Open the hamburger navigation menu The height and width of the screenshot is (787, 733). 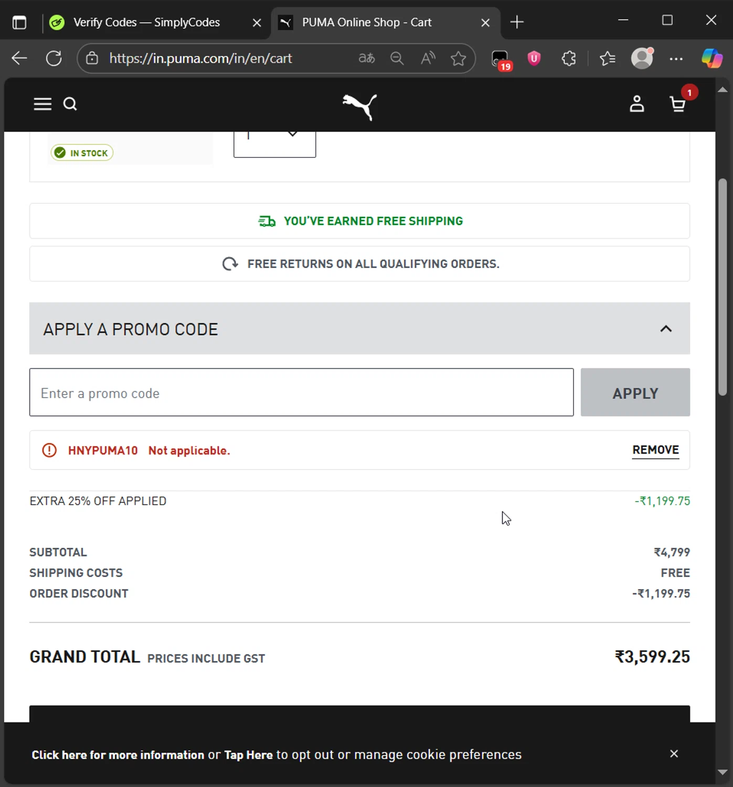click(x=43, y=104)
